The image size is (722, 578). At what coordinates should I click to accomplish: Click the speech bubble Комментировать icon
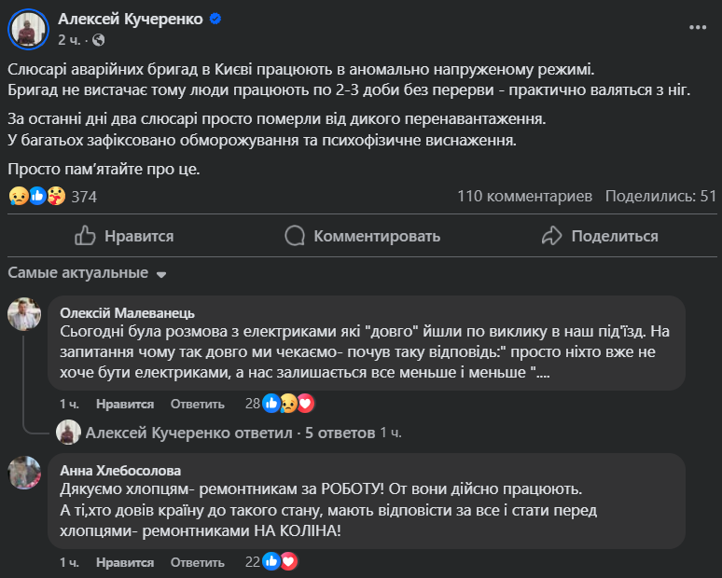(296, 236)
